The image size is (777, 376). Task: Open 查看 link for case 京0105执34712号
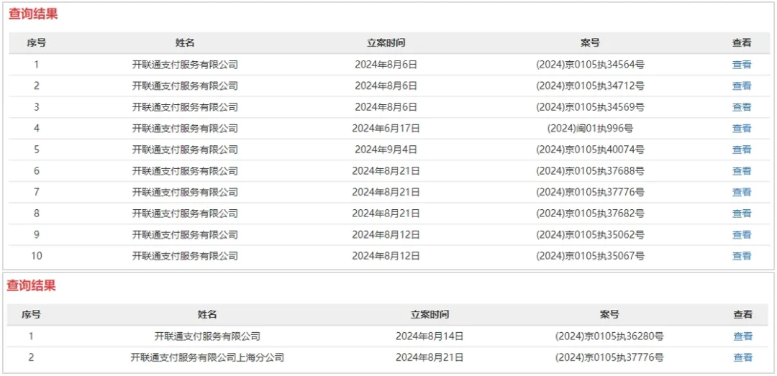click(x=742, y=86)
